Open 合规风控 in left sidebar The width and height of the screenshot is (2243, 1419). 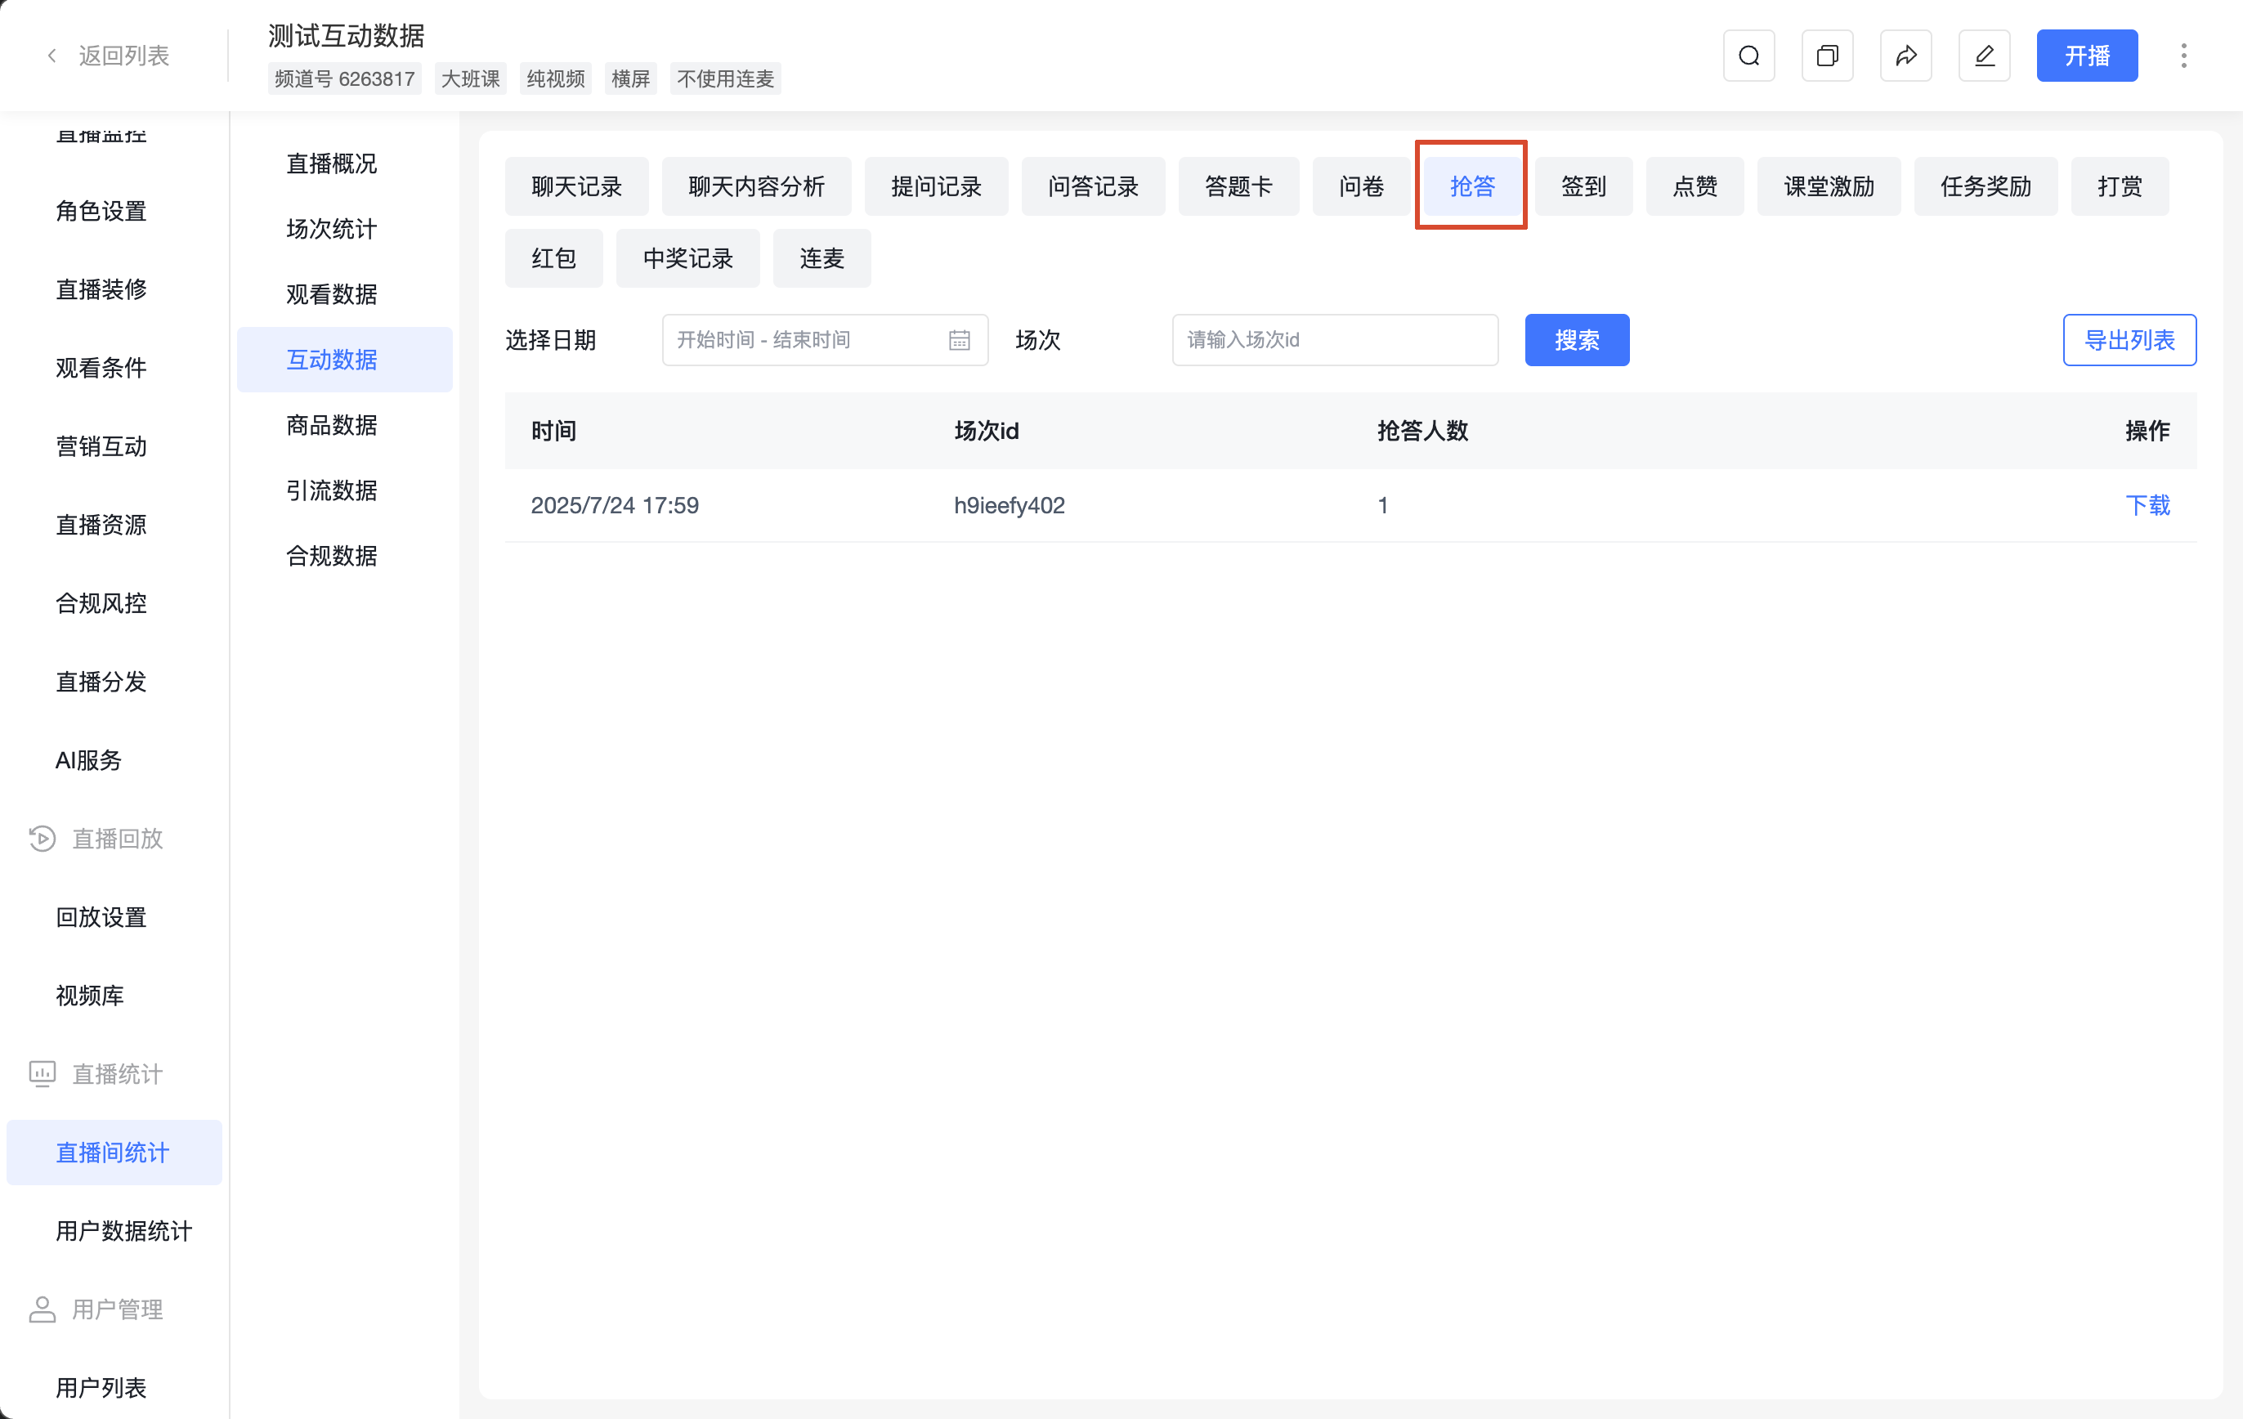101,604
